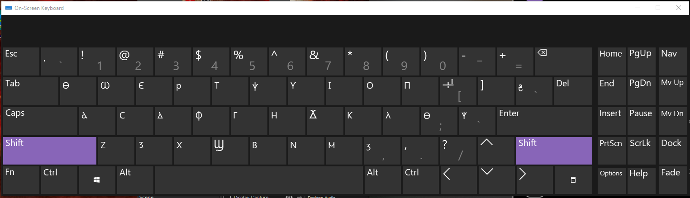The height and width of the screenshot is (198, 690).
Task: Click the Fade key
Action: [x=672, y=180]
